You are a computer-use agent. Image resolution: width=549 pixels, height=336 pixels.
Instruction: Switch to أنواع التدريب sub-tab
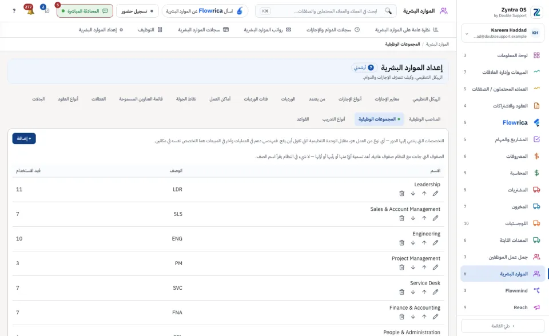tap(333, 119)
